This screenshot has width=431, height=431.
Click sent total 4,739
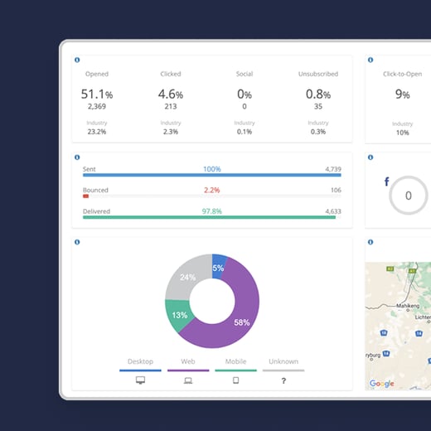point(333,169)
